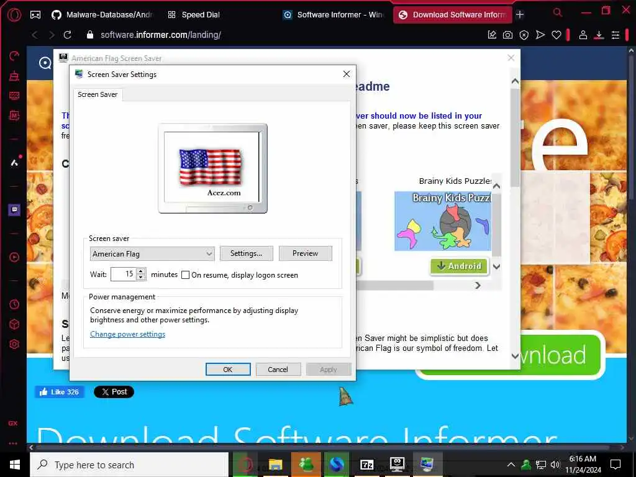The image size is (636, 477).
Task: Open the notifications action center
Action: [x=616, y=465]
